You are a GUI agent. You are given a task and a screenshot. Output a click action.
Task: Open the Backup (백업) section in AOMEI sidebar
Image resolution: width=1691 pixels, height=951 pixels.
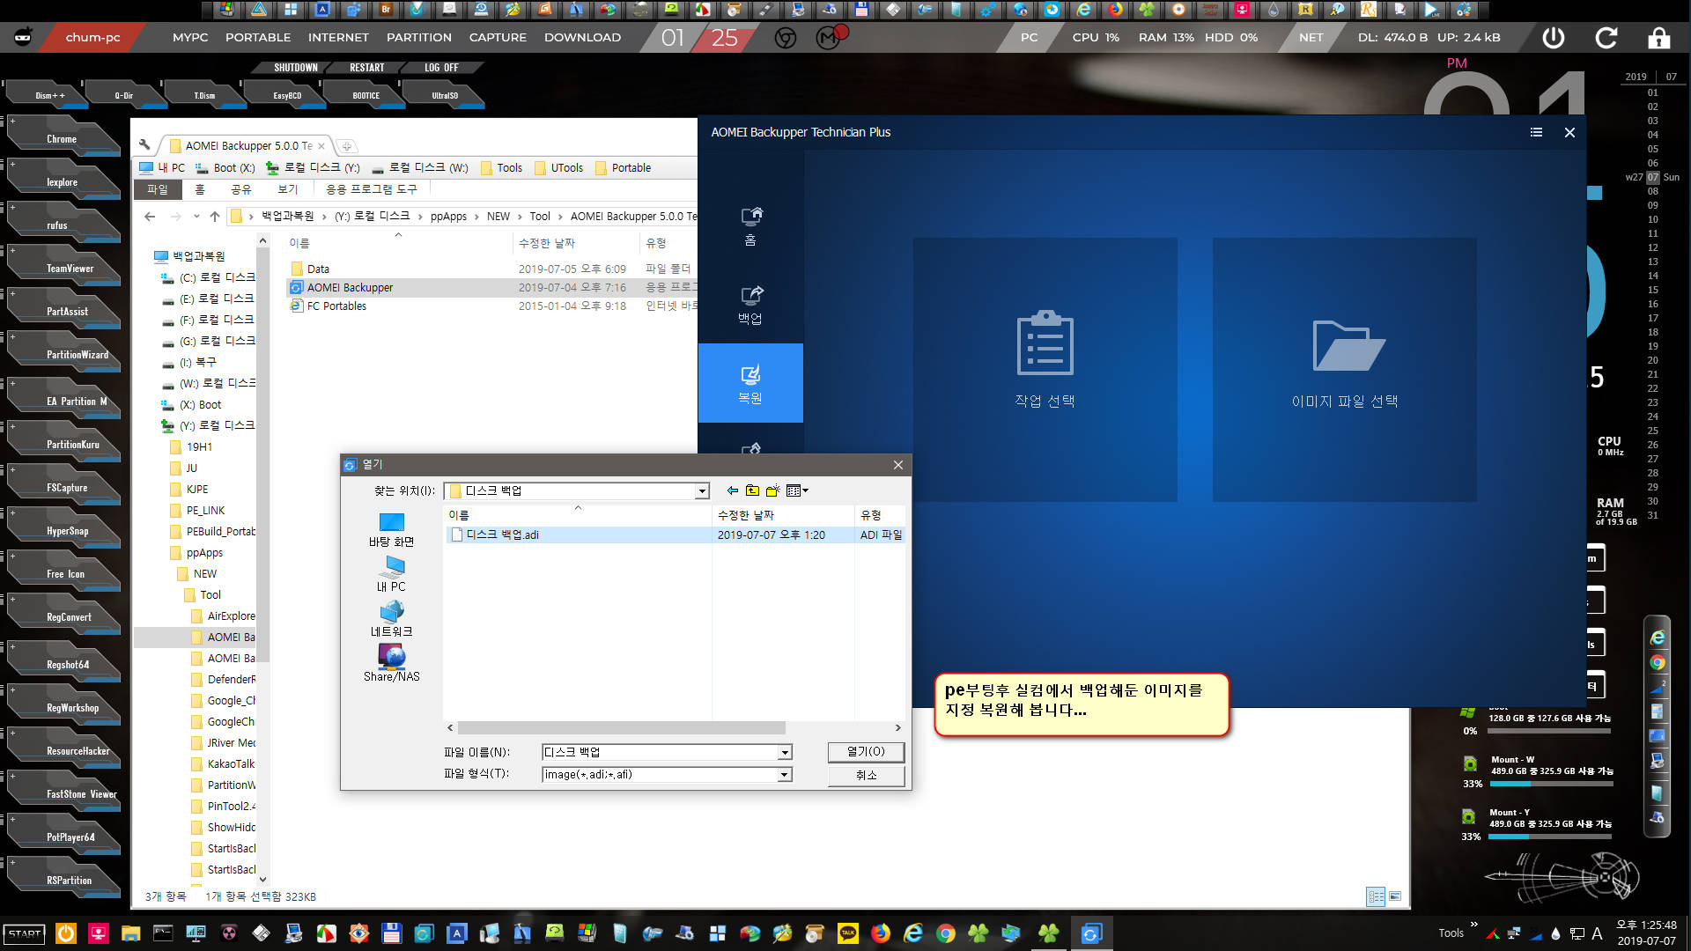750,305
